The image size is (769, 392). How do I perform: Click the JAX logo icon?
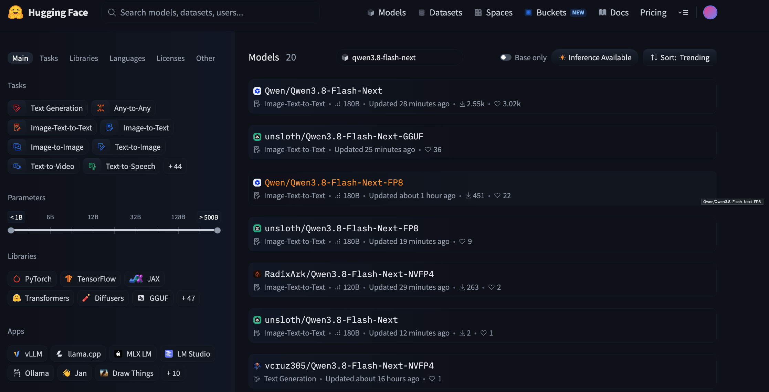coord(136,279)
